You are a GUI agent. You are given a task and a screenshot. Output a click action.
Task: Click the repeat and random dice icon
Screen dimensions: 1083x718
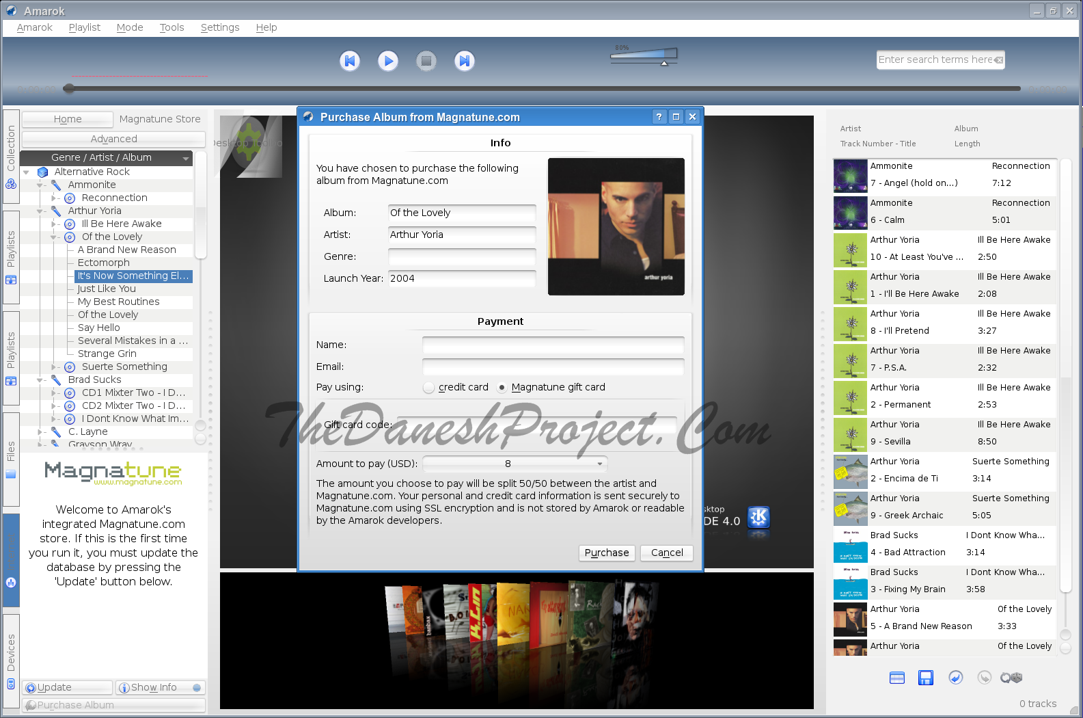[1011, 678]
